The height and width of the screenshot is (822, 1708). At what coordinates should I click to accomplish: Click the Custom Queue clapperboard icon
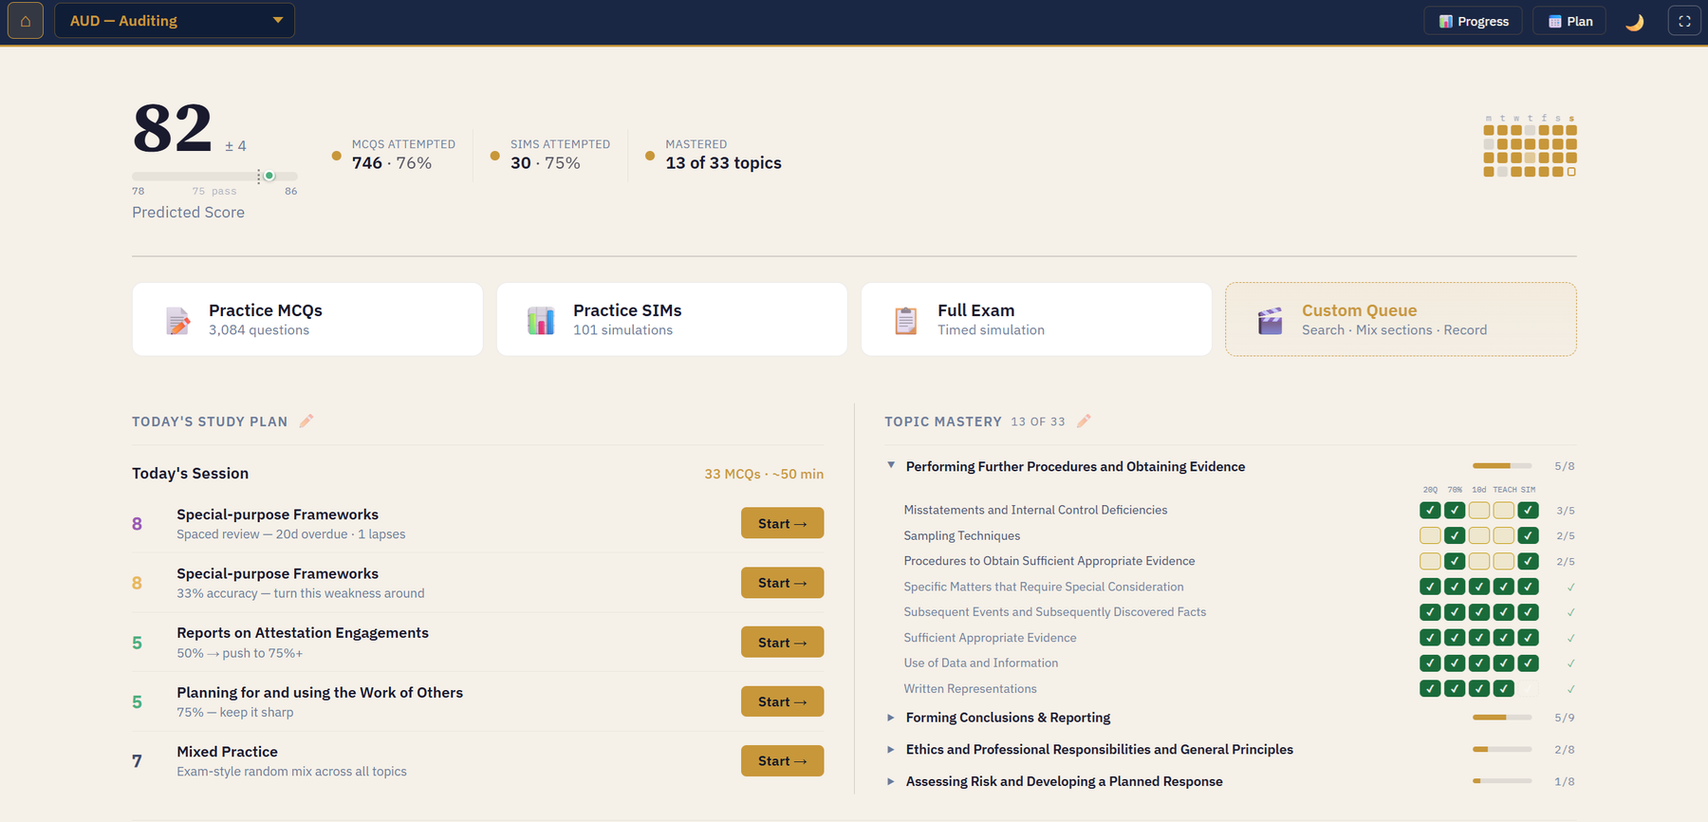click(x=1270, y=320)
